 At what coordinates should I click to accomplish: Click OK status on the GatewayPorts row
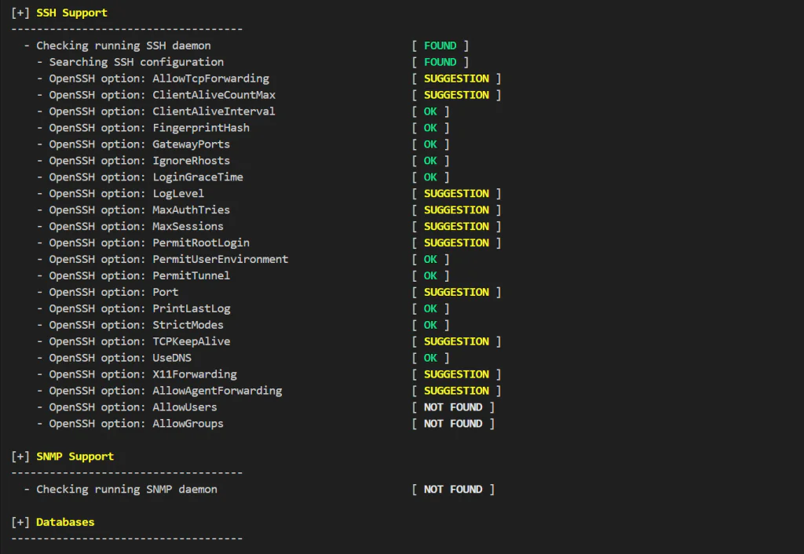coord(430,144)
